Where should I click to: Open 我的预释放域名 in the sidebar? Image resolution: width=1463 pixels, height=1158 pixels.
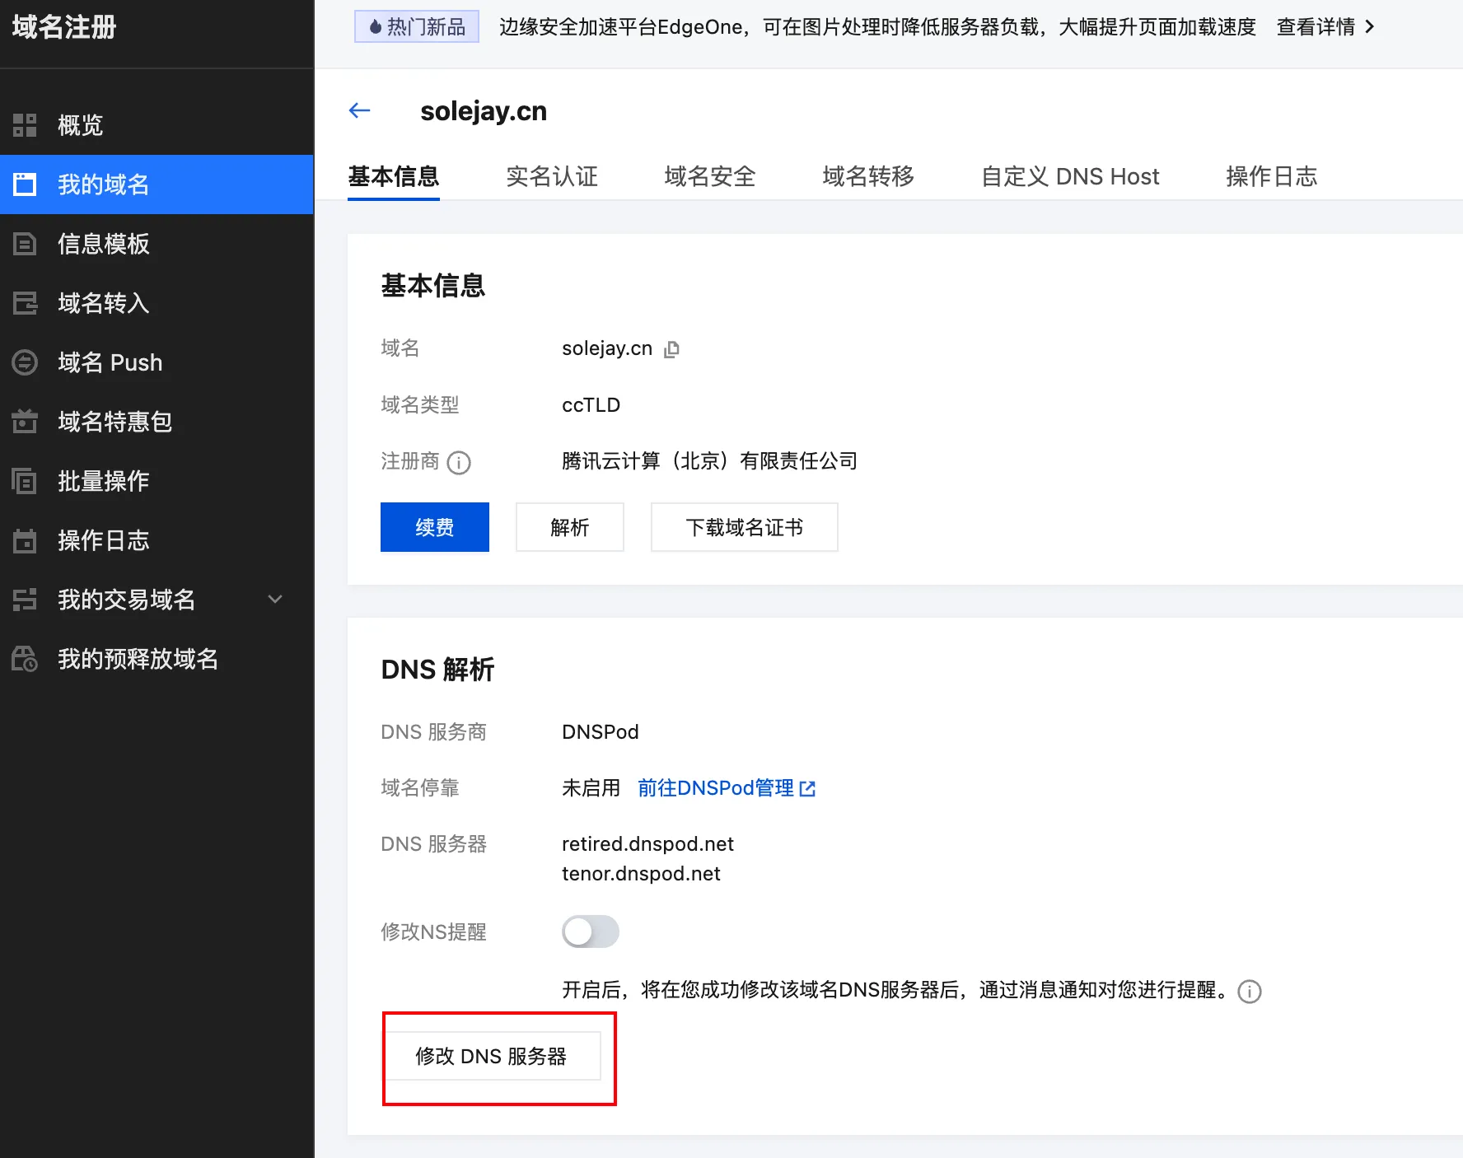click(138, 659)
